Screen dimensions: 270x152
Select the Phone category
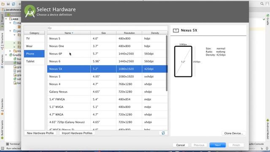[x=34, y=54]
